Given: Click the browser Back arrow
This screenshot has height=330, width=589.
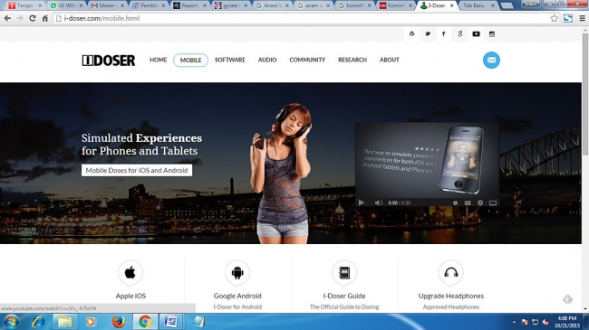Looking at the screenshot, I should coord(7,18).
